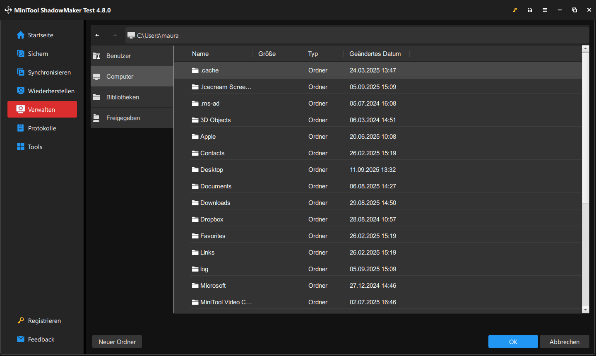Go to Synchronisieren section
The image size is (596, 356).
[x=42, y=72]
